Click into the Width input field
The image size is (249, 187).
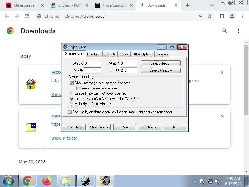[x=92, y=70]
